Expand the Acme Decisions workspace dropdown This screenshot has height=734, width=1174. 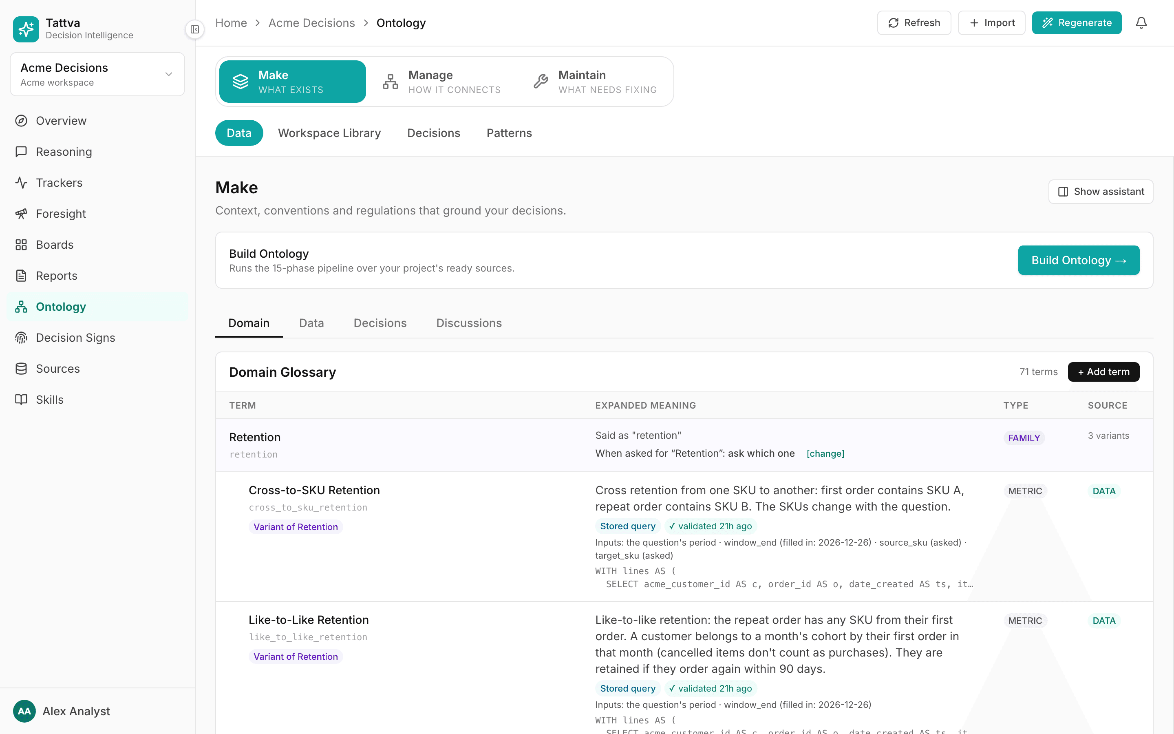tap(97, 74)
